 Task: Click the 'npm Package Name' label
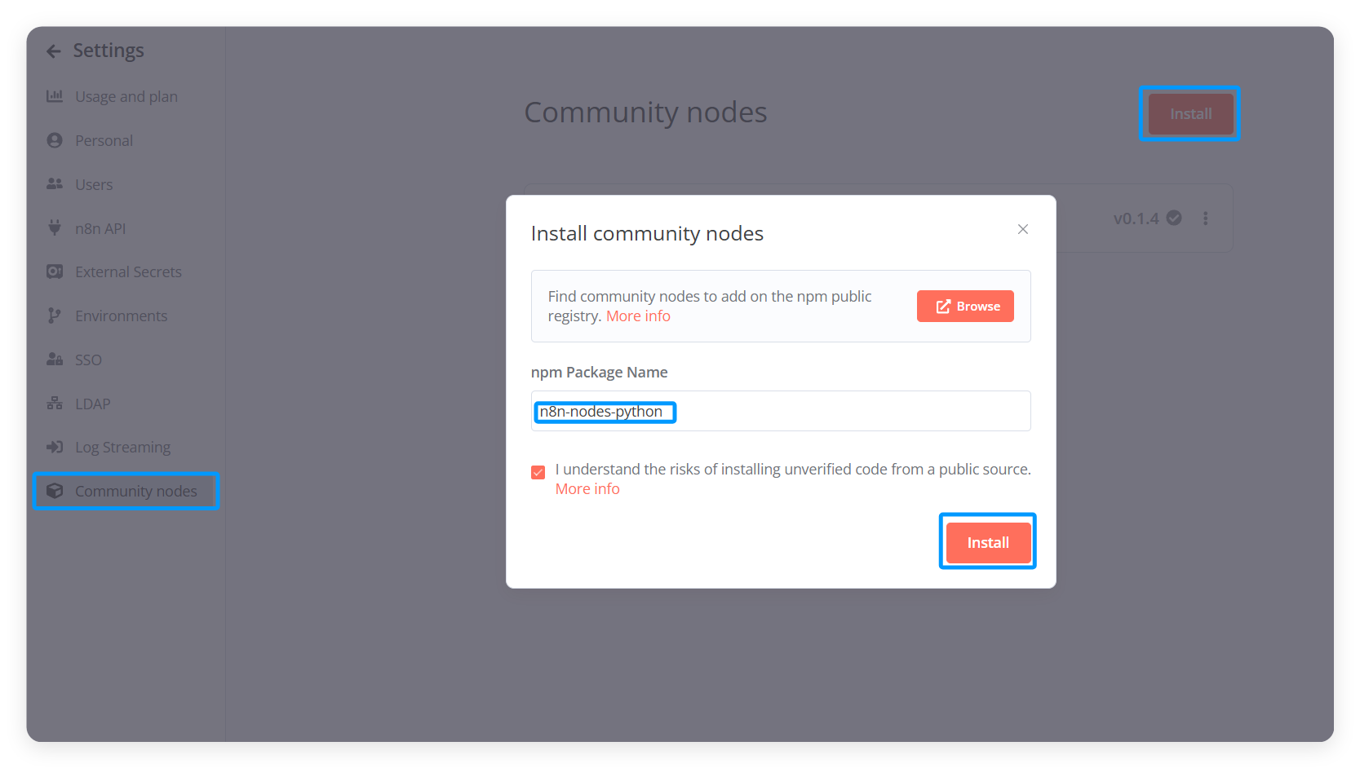click(599, 372)
